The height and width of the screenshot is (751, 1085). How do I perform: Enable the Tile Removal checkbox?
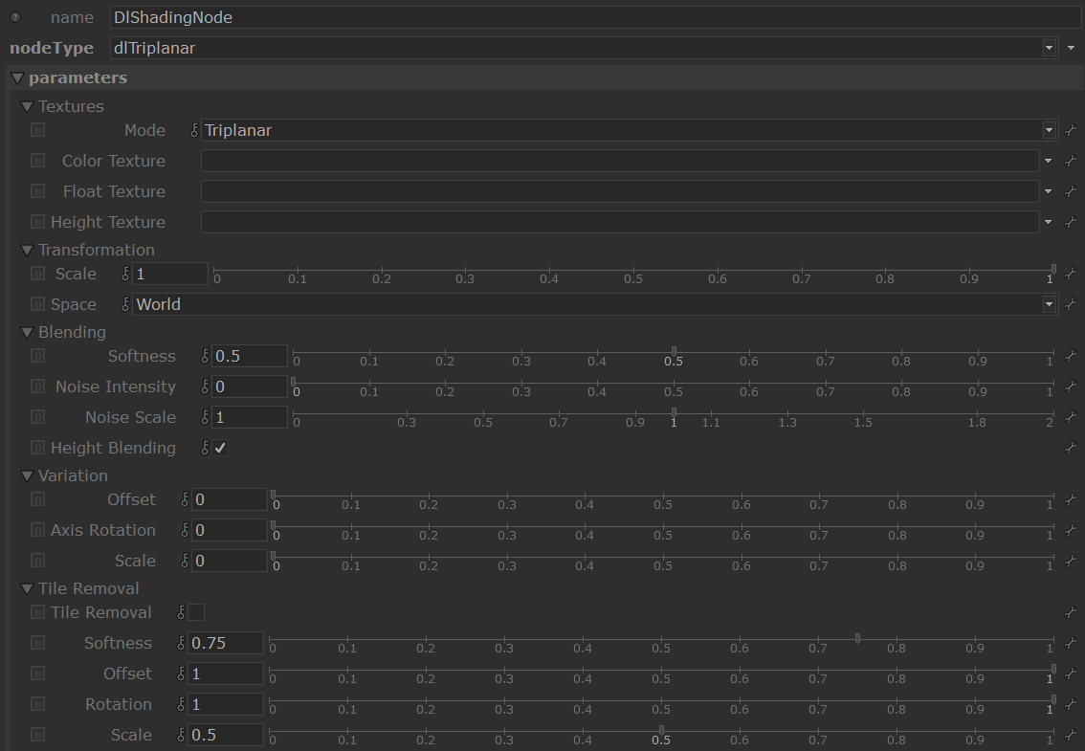(196, 612)
